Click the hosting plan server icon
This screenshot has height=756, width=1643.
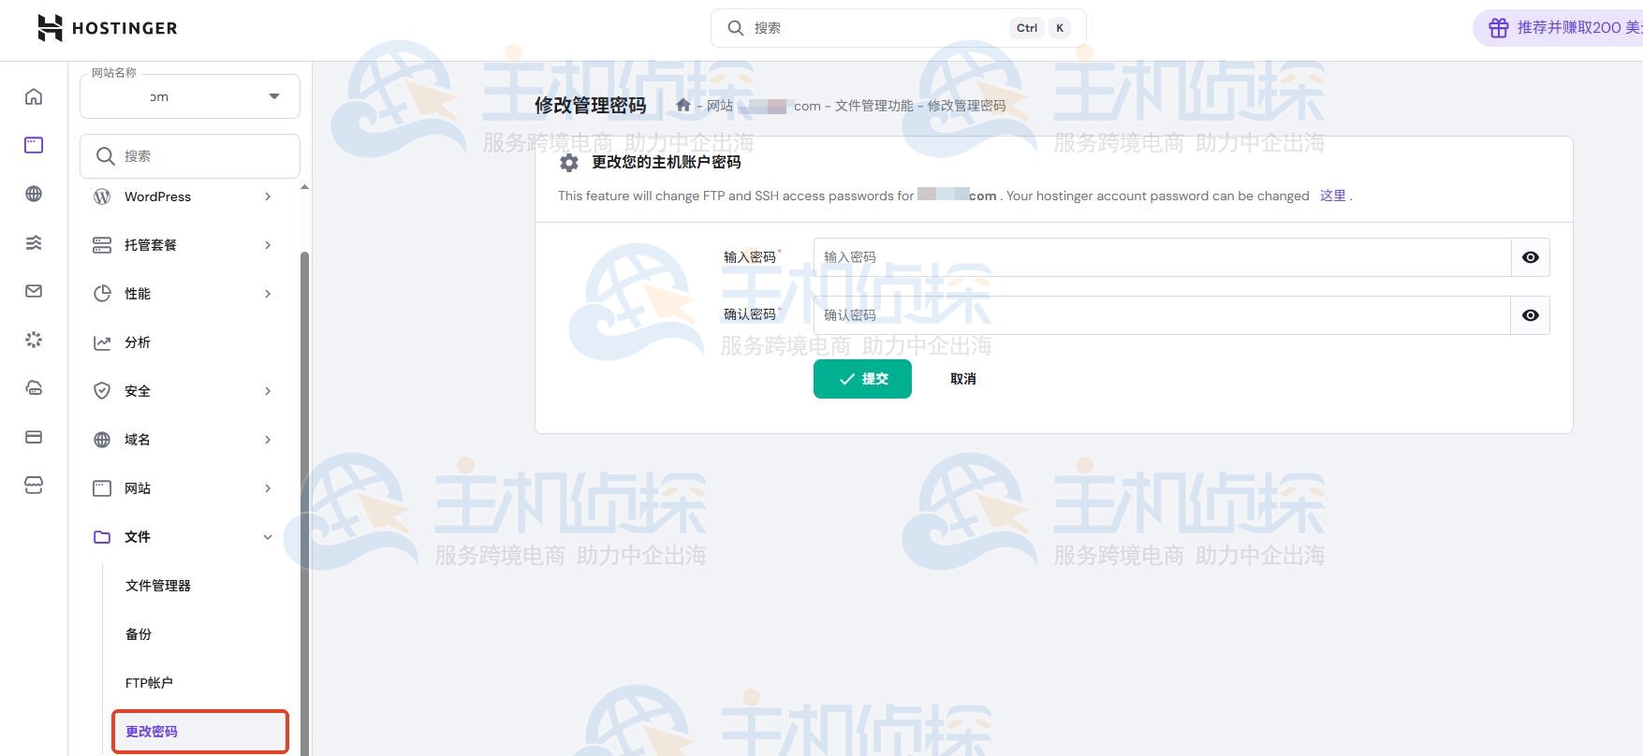pyautogui.click(x=102, y=245)
